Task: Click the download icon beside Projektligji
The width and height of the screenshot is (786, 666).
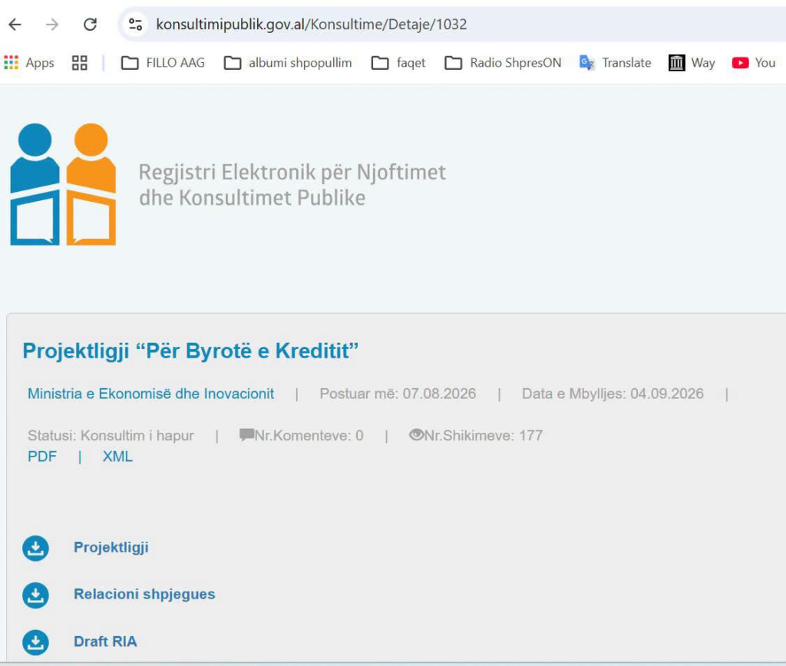Action: (x=35, y=549)
